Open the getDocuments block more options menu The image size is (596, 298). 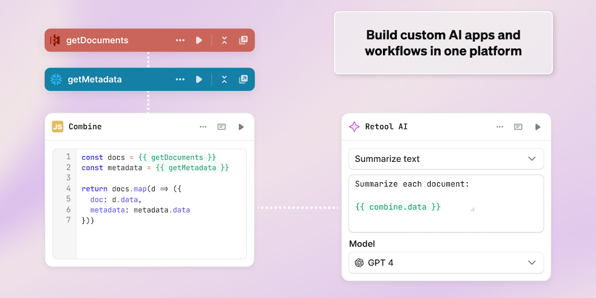coord(180,40)
